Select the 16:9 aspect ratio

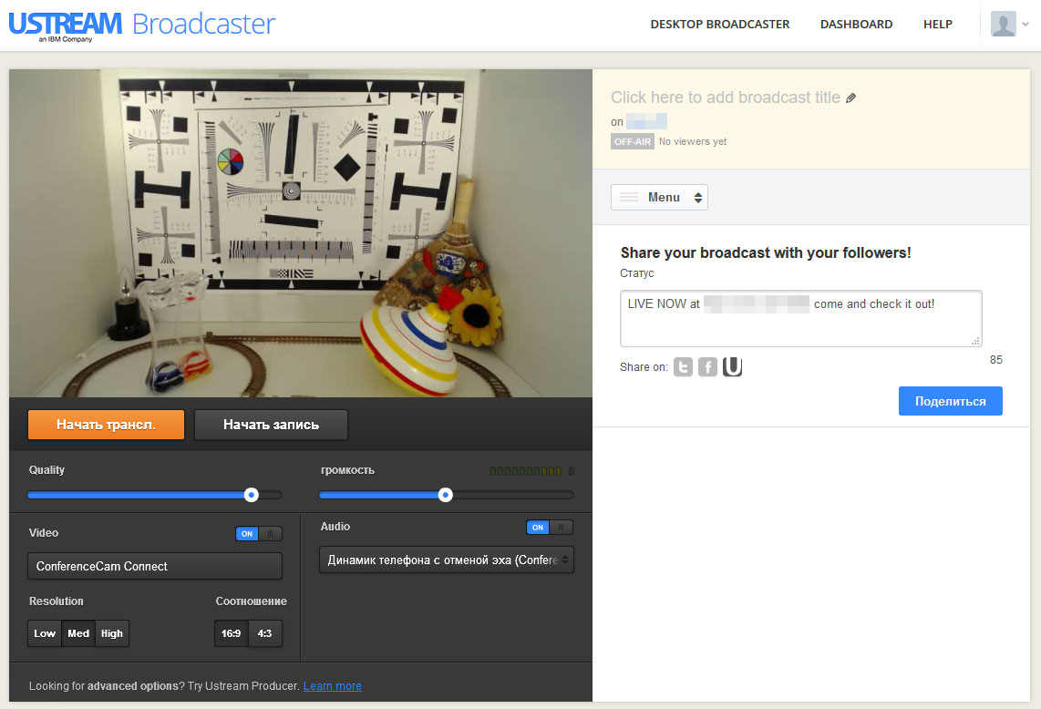231,633
